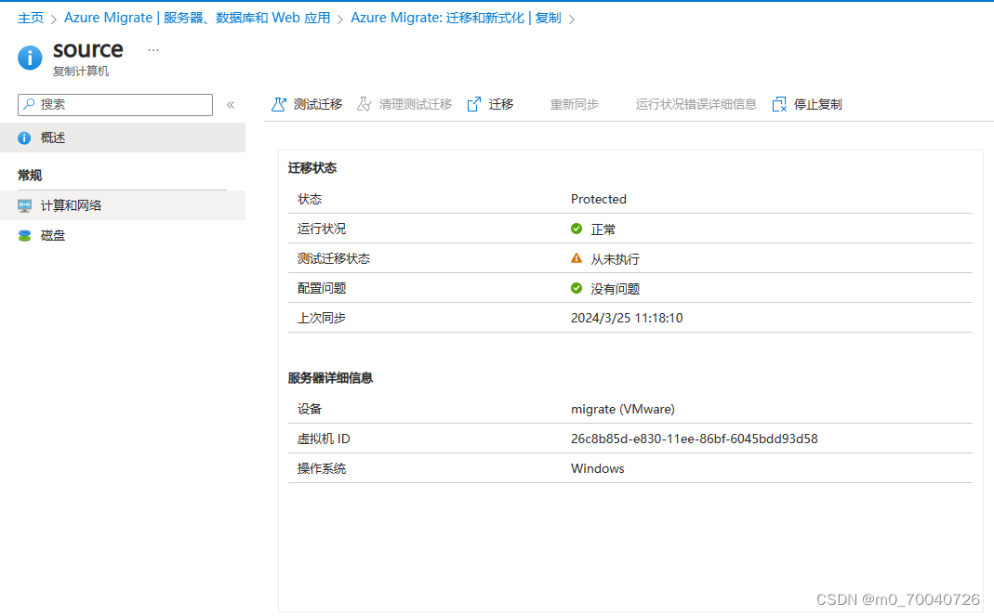Click the orange warning icon beside 从未执行
The image size is (994, 616).
coord(577,258)
